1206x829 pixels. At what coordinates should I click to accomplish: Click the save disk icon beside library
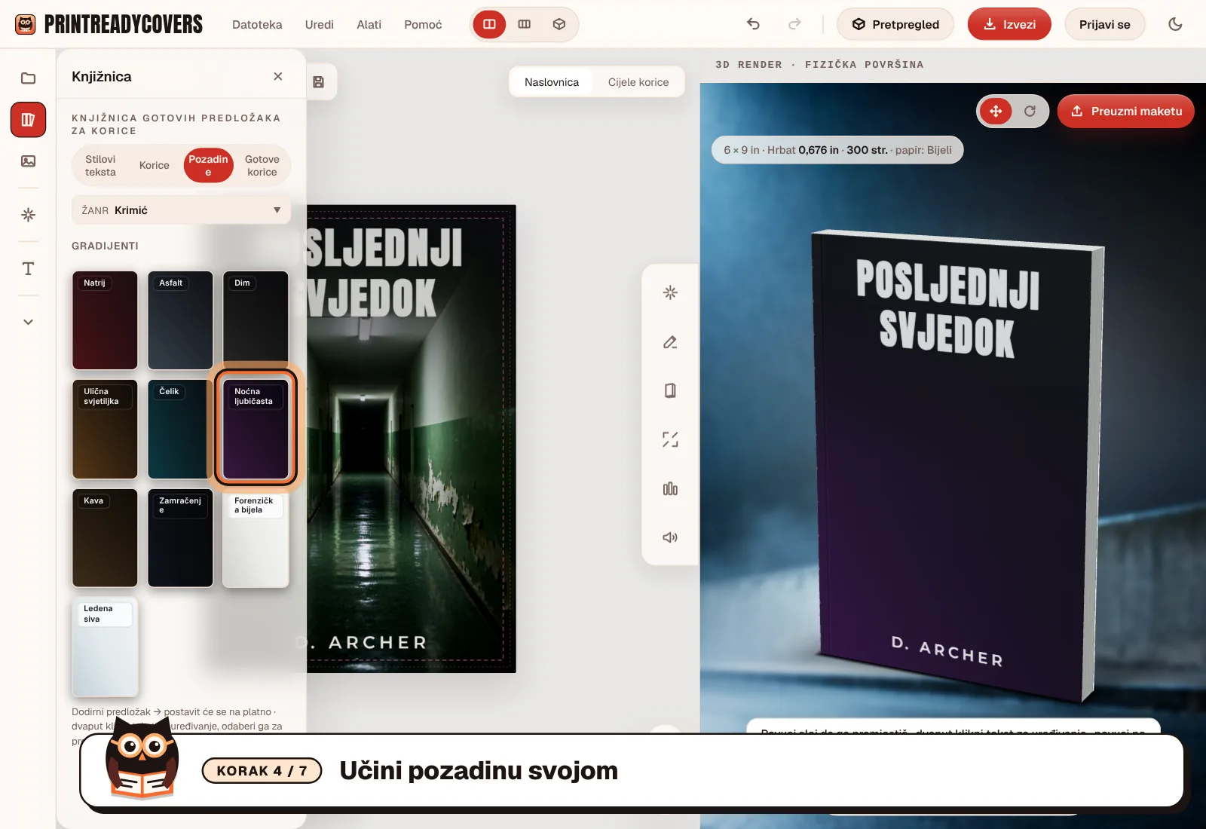click(319, 82)
